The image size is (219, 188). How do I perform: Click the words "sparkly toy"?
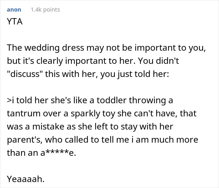point(93,114)
